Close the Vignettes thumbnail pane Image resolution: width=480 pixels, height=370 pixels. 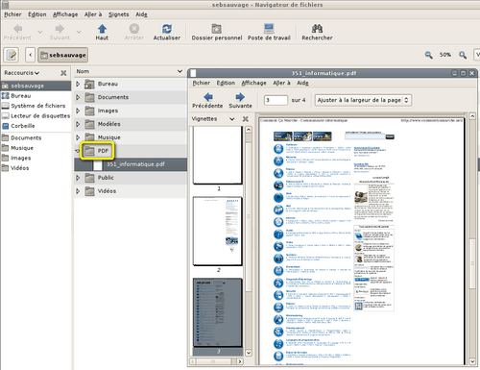[246, 119]
